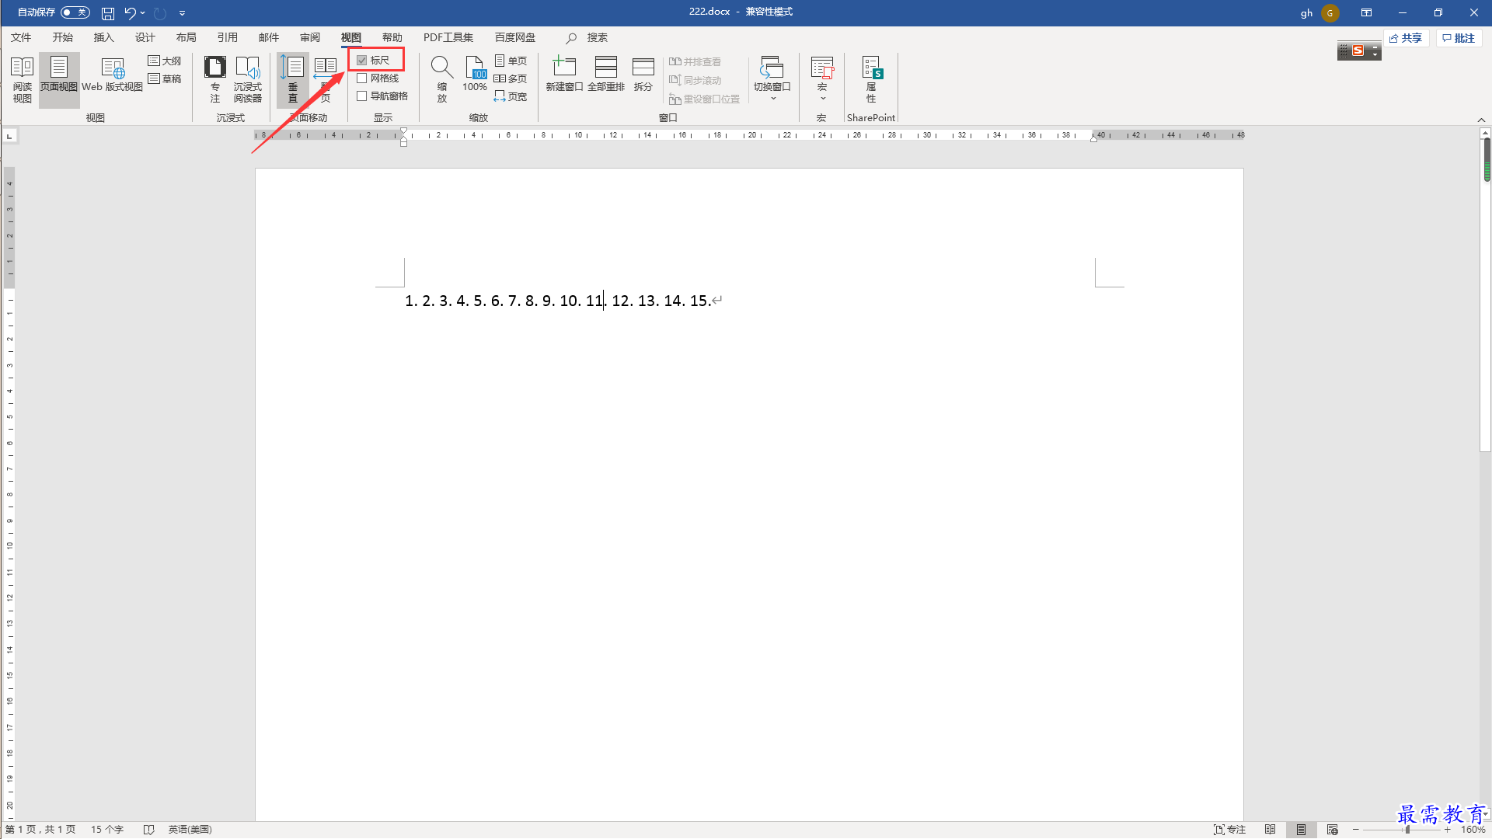Viewport: 1492px width, 839px height.
Task: Switch to Read Mode in status bar
Action: 1270,830
